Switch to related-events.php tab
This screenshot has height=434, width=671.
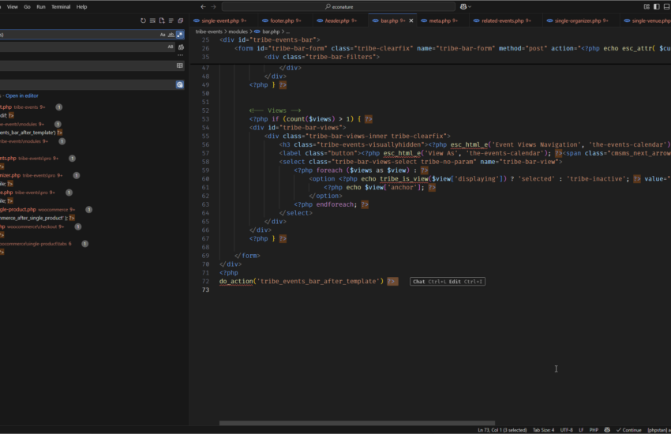[506, 21]
